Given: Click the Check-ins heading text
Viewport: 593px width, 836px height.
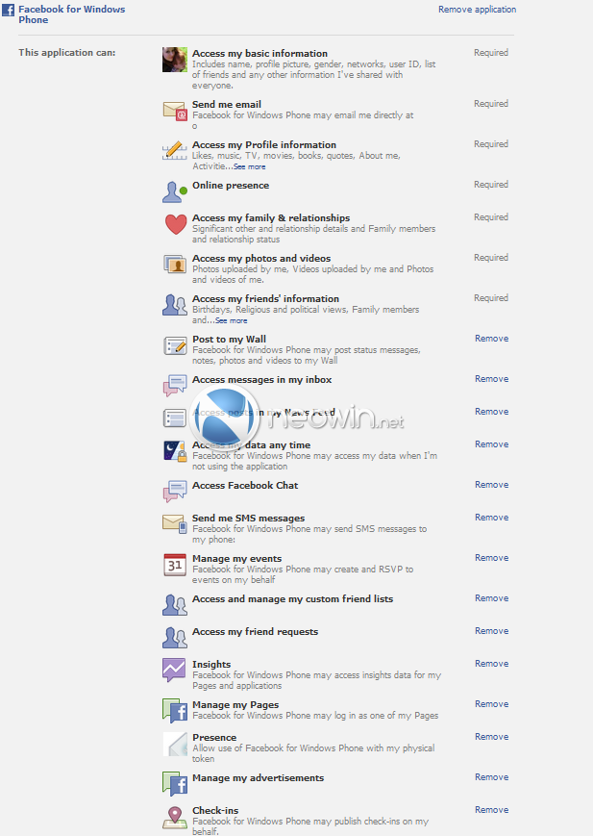Looking at the screenshot, I should (215, 810).
